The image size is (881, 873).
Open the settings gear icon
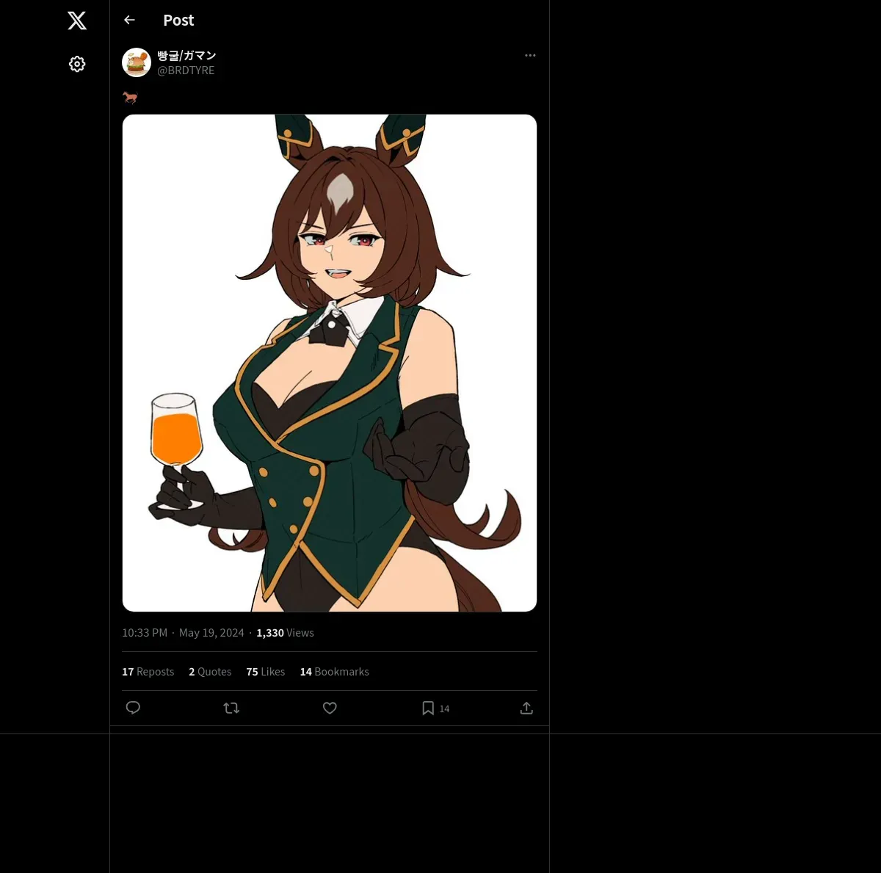(x=77, y=64)
